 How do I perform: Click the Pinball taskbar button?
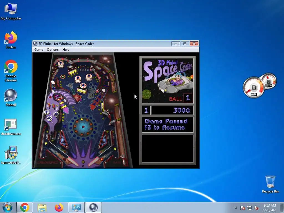(x=93, y=207)
